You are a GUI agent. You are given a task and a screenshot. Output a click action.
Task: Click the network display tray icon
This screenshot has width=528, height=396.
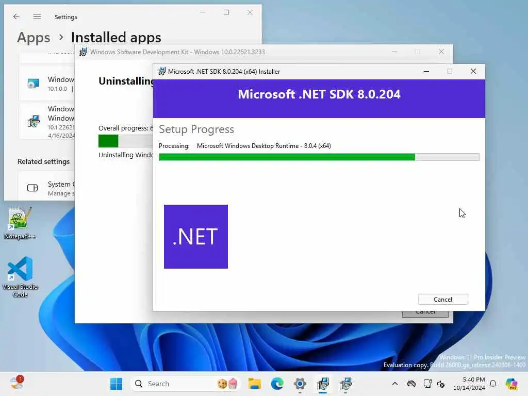427,384
